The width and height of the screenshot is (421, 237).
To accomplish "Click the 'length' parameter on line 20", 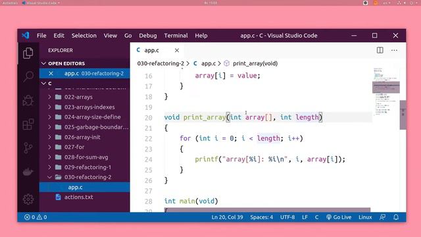I will 307,117.
